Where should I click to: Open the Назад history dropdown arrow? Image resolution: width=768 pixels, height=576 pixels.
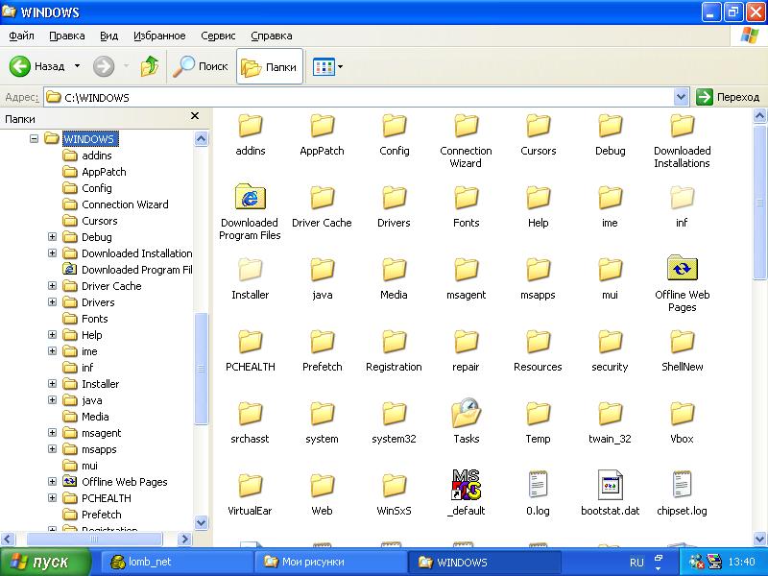(77, 65)
